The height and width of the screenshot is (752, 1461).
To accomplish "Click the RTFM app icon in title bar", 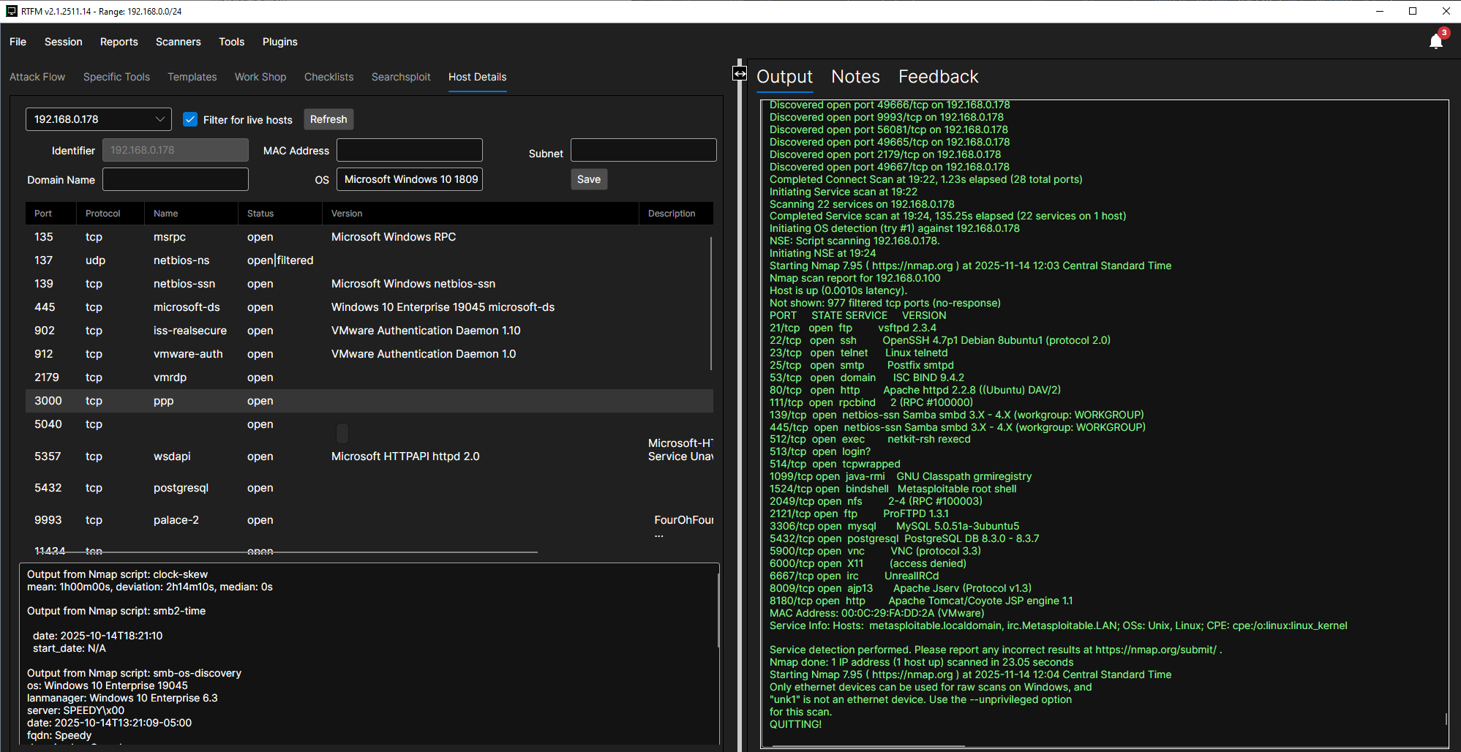I will (x=11, y=11).
